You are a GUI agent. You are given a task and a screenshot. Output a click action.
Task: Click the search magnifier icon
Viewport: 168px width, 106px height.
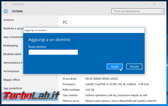coord(162,11)
